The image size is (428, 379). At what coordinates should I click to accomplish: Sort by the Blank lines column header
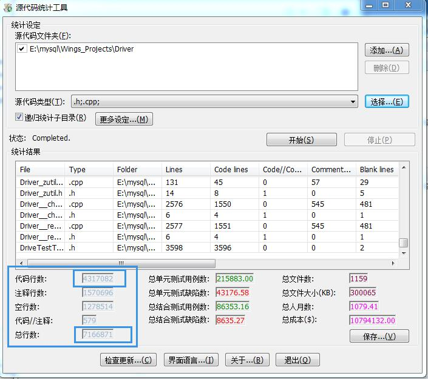pyautogui.click(x=377, y=170)
